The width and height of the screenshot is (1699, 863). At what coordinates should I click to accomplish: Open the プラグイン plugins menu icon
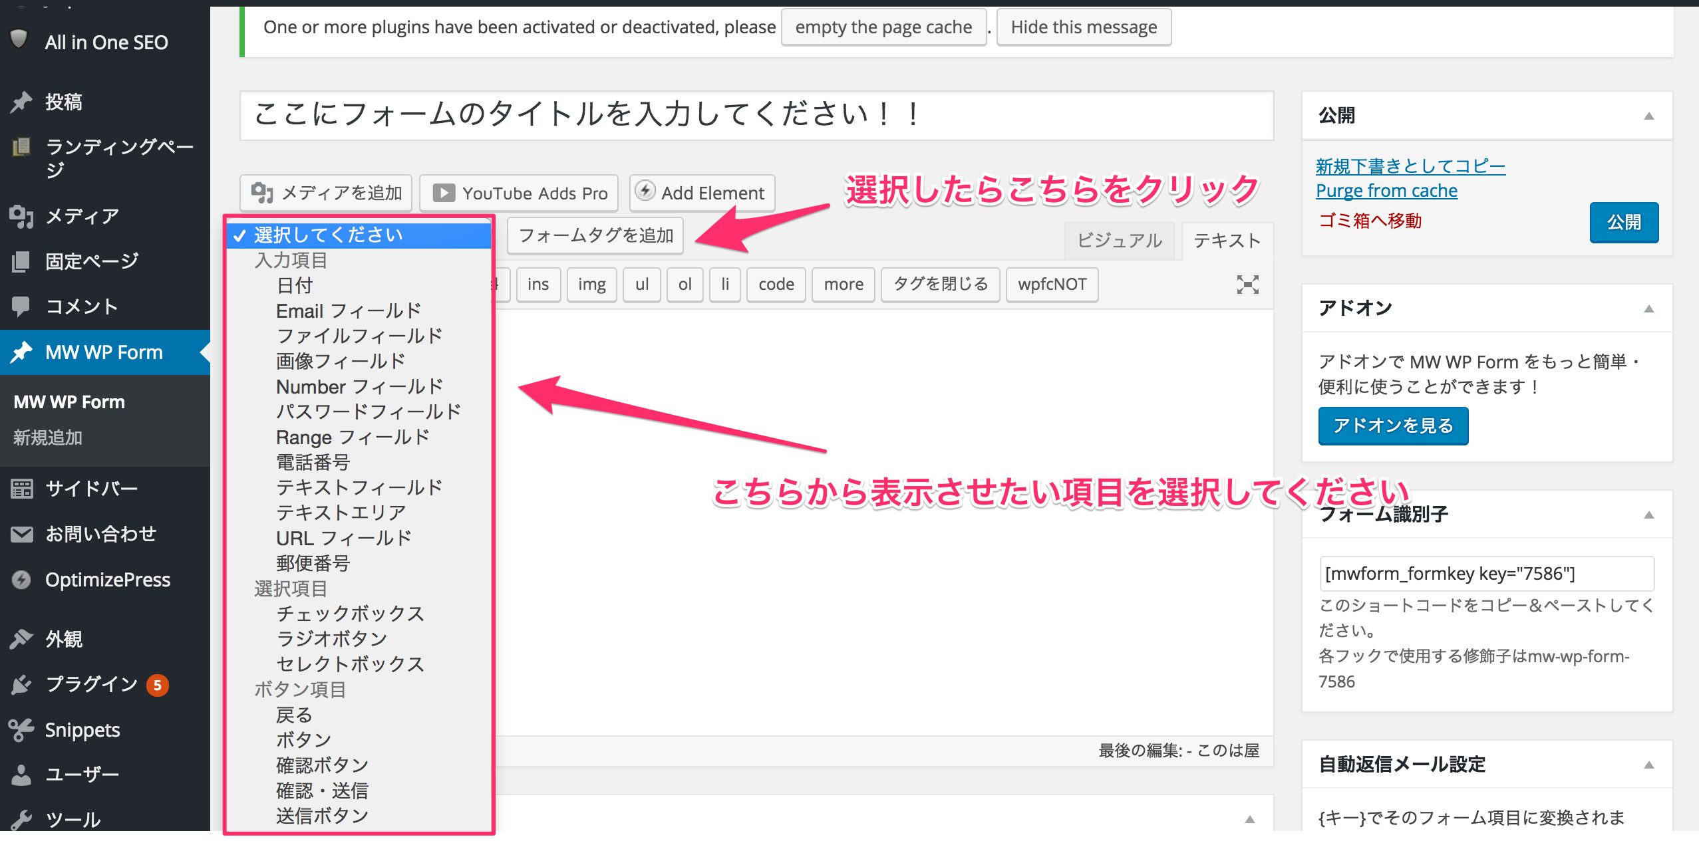coord(21,684)
